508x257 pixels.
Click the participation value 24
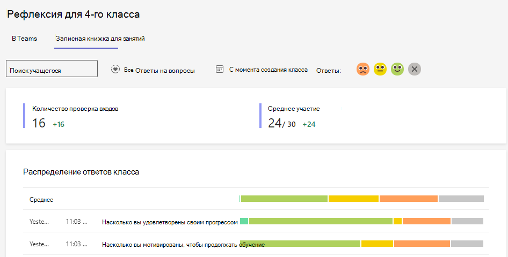click(x=275, y=123)
